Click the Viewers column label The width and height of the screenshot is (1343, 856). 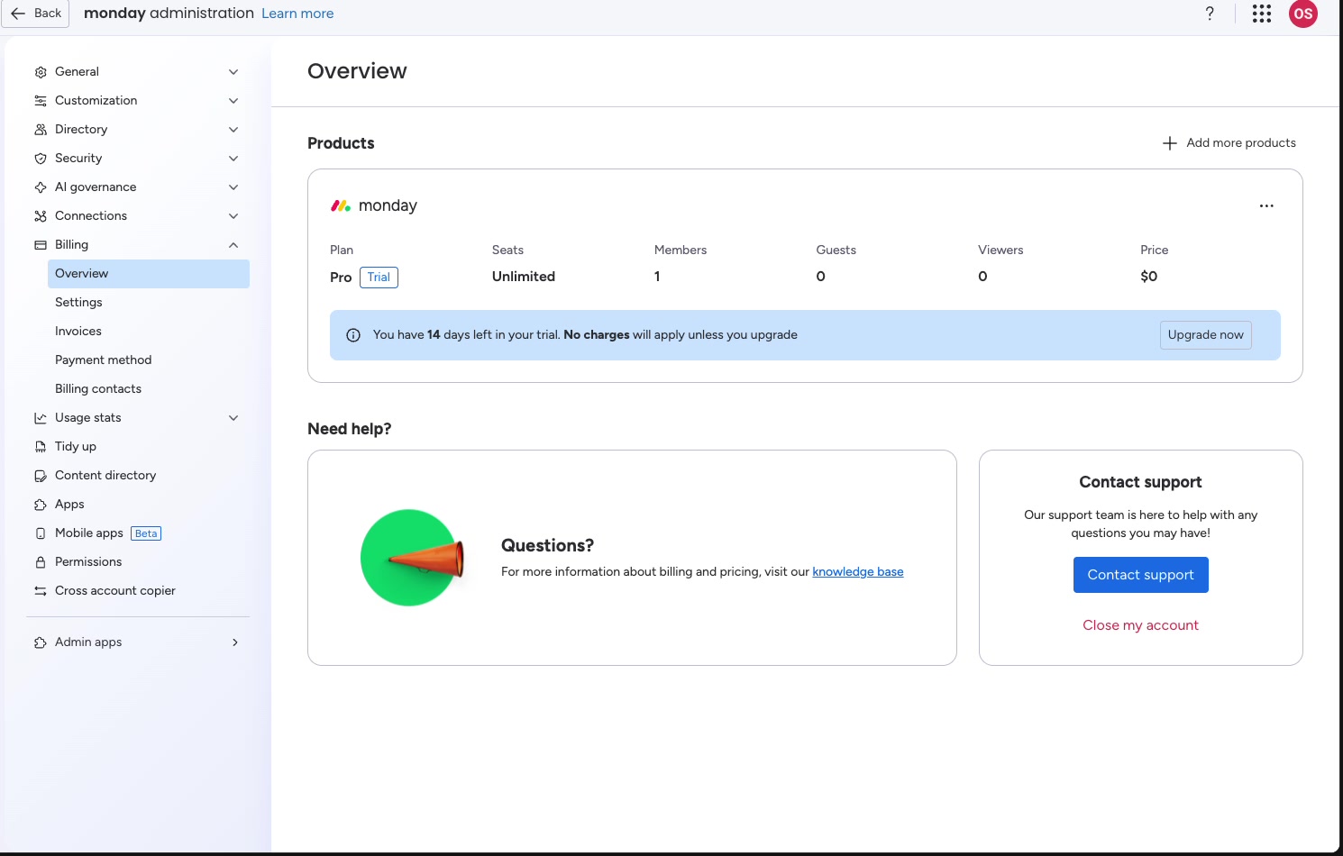click(x=1000, y=250)
